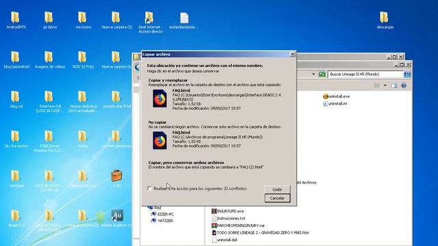Click the Omitir button

(x=277, y=189)
